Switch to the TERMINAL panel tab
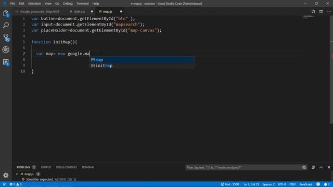 click(x=88, y=167)
